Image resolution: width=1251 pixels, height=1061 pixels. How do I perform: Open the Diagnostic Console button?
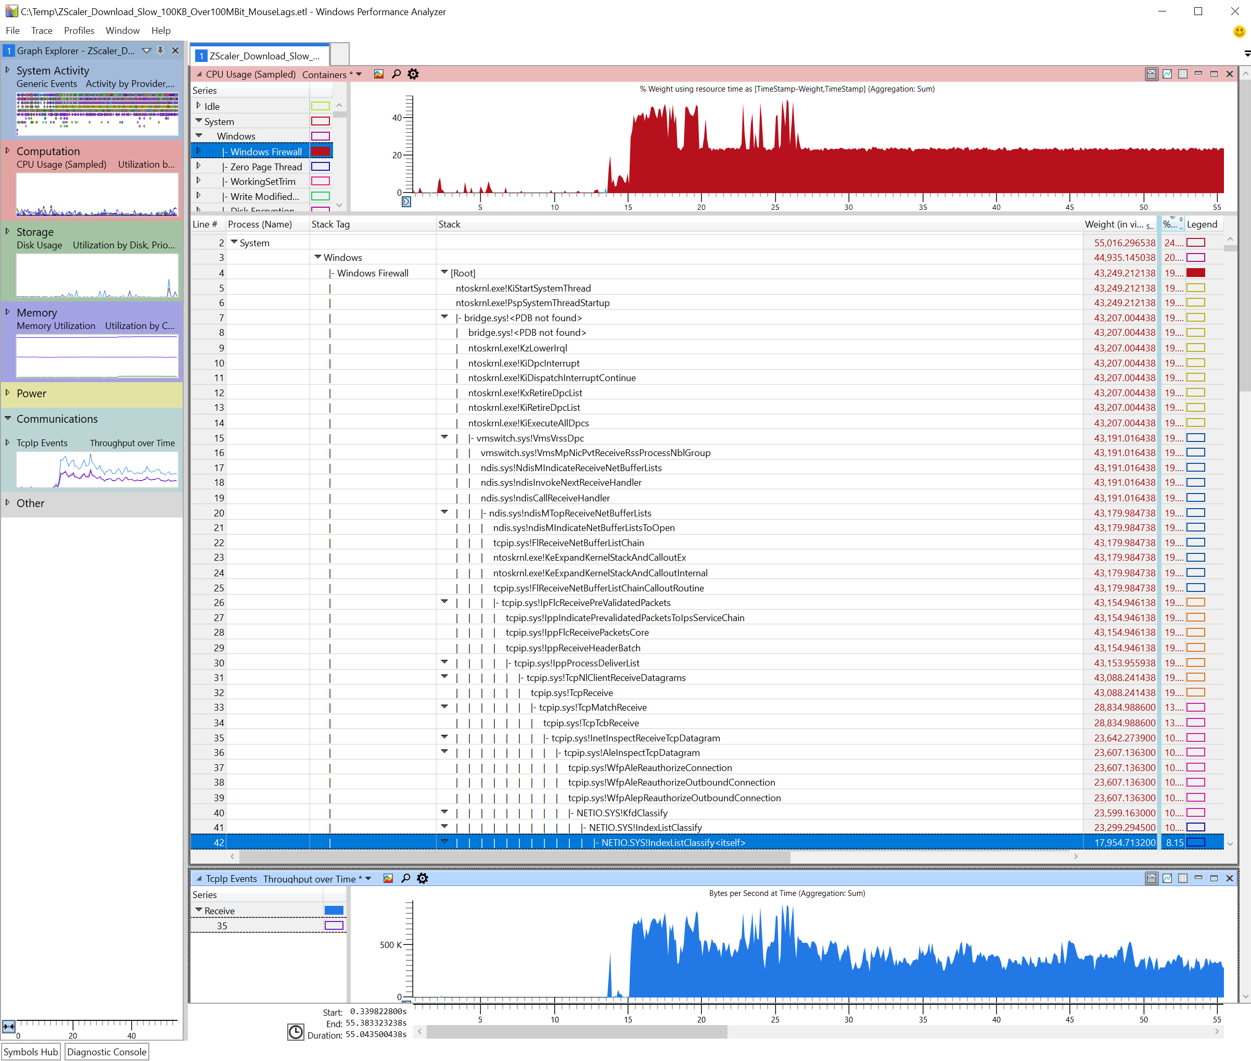coord(106,1052)
